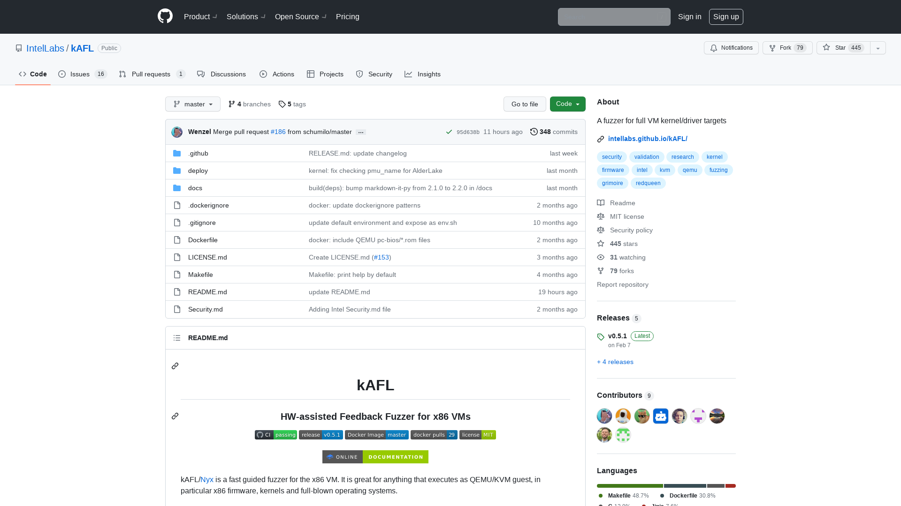This screenshot has width=901, height=506.
Task: Expand the master branch dropdown selector
Action: click(x=192, y=104)
